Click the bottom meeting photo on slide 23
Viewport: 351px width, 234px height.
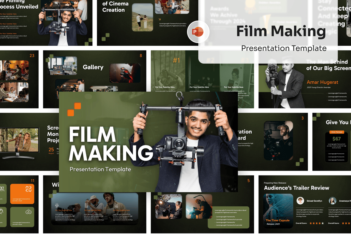pos(14,92)
